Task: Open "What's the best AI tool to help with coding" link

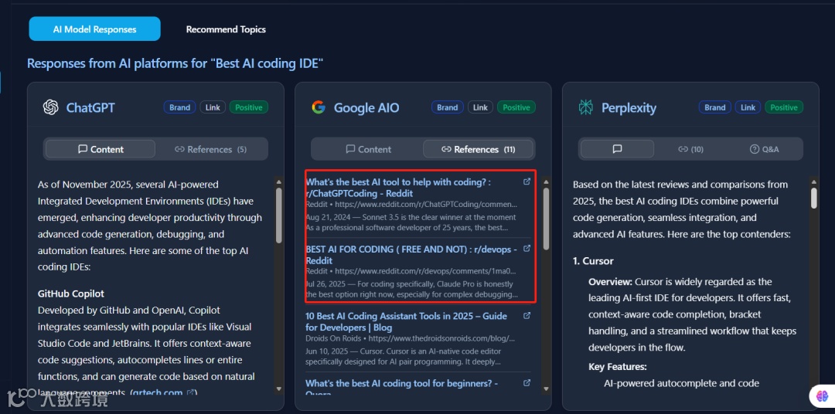Action: [398, 188]
